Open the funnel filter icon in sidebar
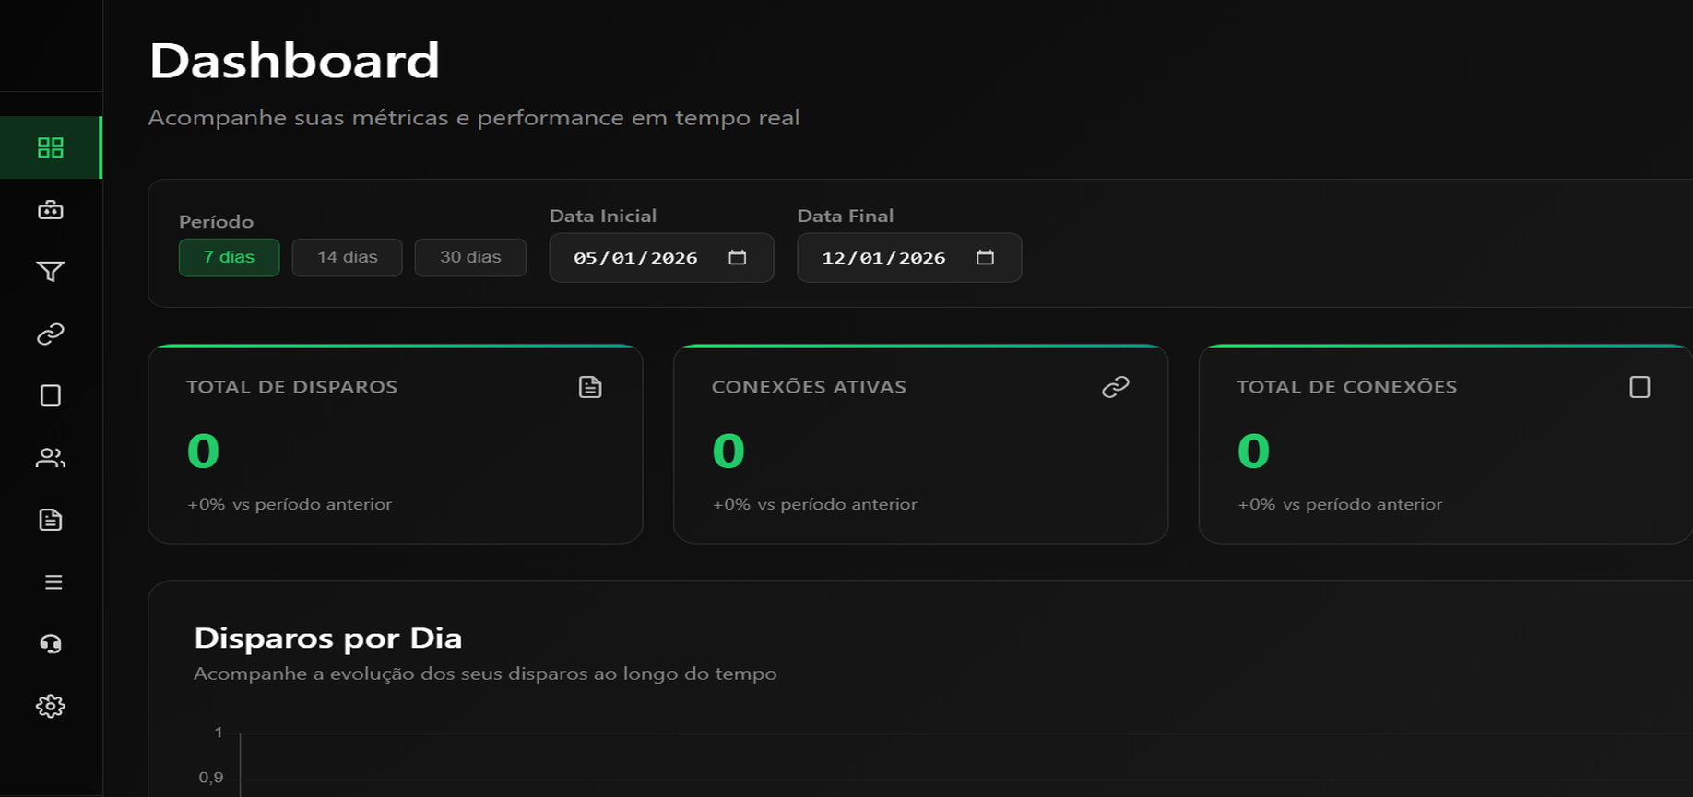The image size is (1693, 797). (51, 272)
